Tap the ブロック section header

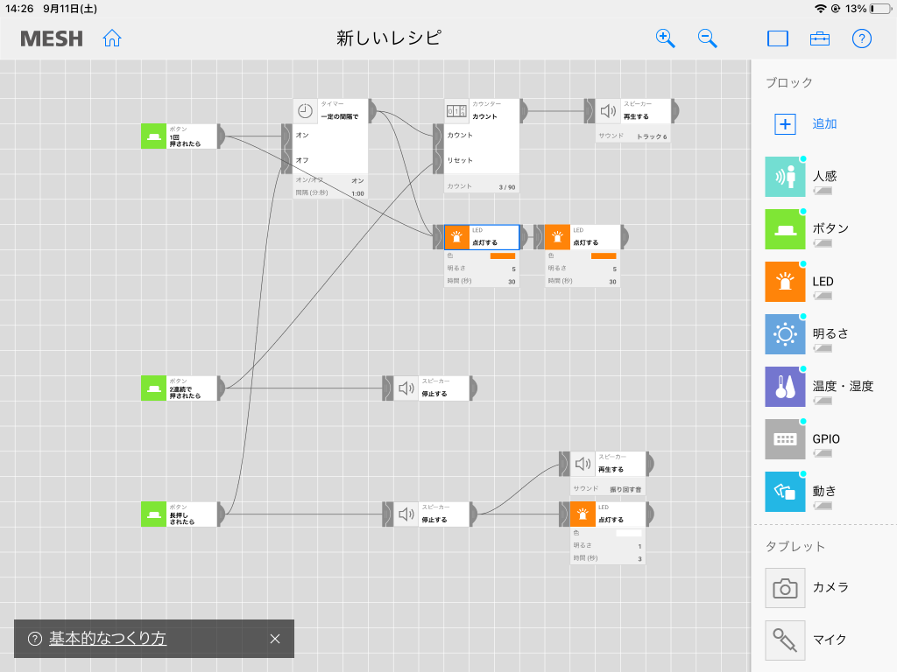(789, 83)
